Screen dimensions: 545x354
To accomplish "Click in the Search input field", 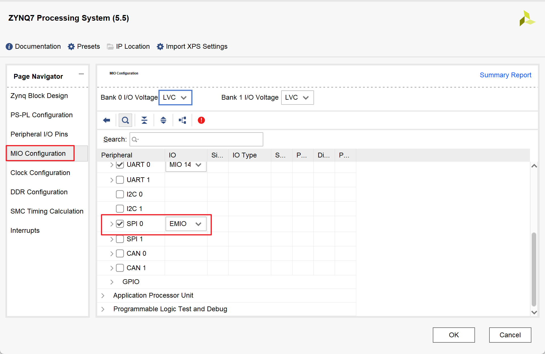I will pyautogui.click(x=196, y=139).
